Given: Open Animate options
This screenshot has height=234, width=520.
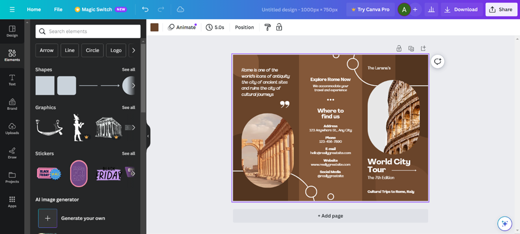Looking at the screenshot, I should pos(182,27).
